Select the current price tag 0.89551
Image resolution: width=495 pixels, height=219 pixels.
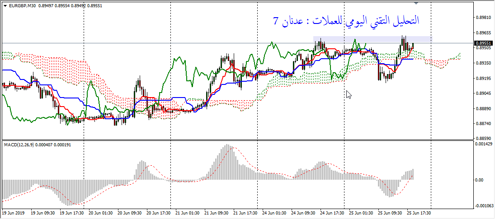tap(483, 43)
